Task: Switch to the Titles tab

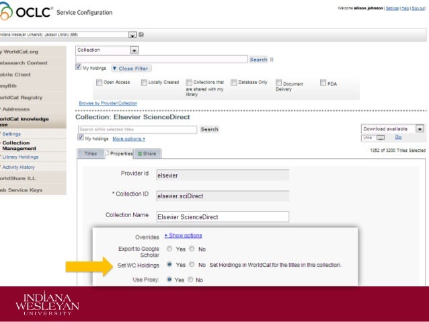Action: pyautogui.click(x=91, y=153)
